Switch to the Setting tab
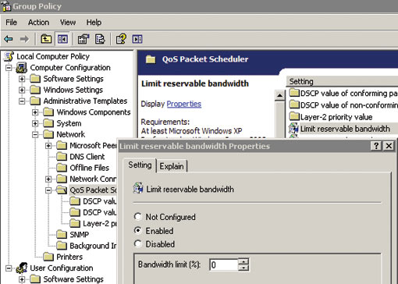 point(140,165)
